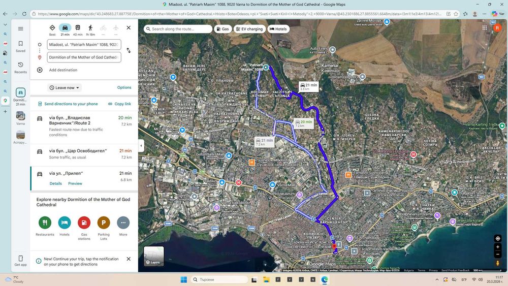Image resolution: width=508 pixels, height=286 pixels.
Task: Refresh the browser page
Action: pos(24,14)
